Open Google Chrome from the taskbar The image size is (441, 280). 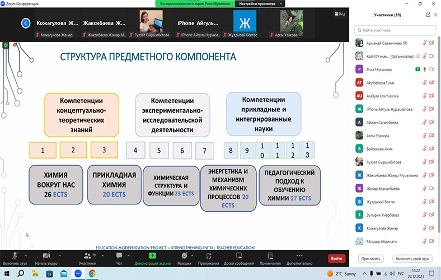coord(92,274)
